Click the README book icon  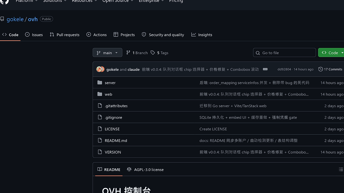[x=100, y=169]
